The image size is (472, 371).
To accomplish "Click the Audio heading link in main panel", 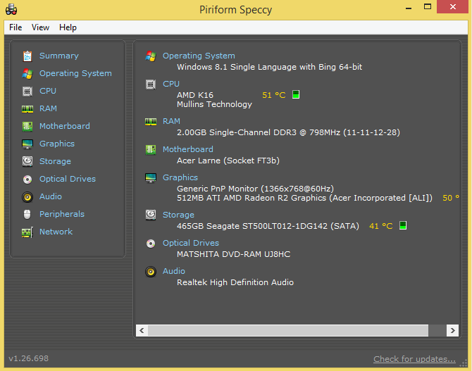I will pos(174,271).
